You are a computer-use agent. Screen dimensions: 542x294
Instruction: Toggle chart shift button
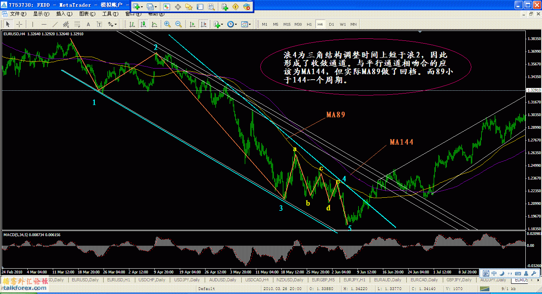(x=204, y=24)
